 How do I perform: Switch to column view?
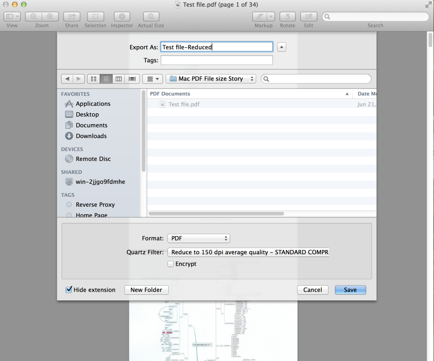[119, 79]
